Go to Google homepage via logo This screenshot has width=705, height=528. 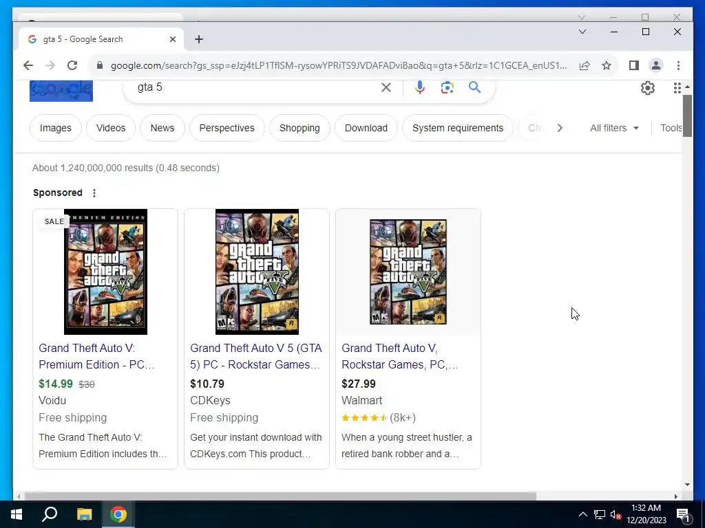(61, 91)
